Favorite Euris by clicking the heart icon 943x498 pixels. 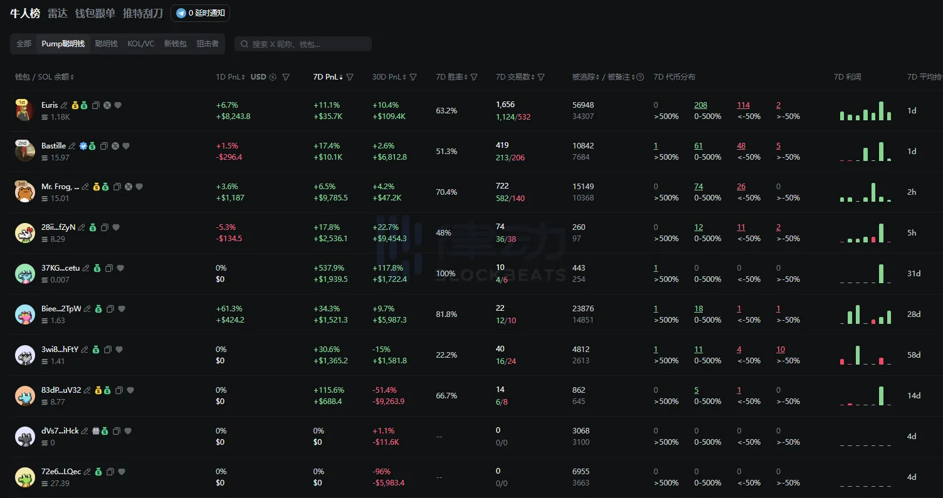point(118,105)
